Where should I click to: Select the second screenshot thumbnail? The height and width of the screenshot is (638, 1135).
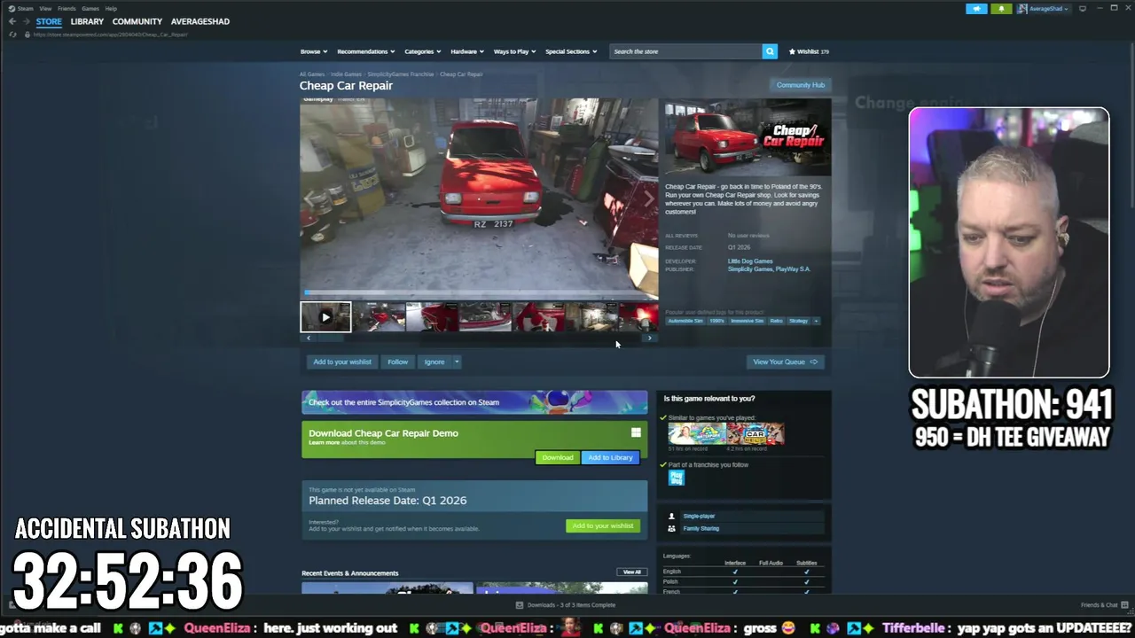tap(379, 316)
